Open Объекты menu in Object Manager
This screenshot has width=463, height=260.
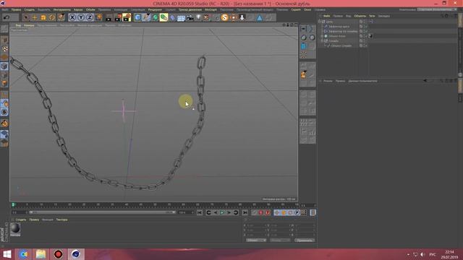(x=360, y=16)
